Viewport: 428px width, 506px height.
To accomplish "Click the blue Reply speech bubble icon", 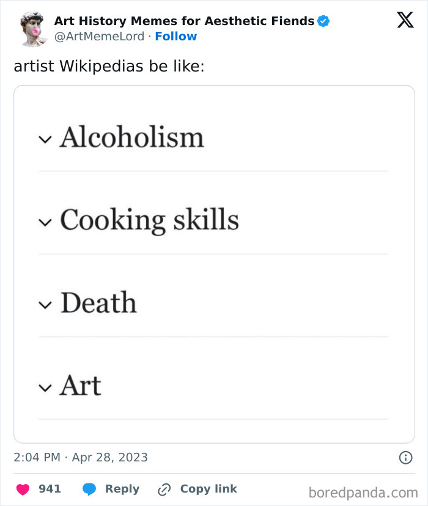I will pyautogui.click(x=89, y=488).
